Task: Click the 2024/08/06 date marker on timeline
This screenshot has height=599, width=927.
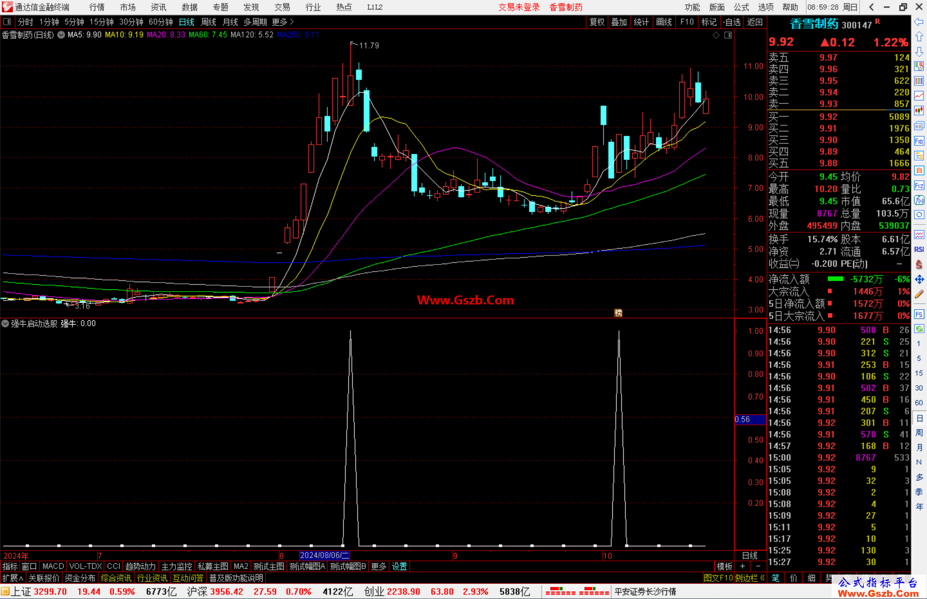Action: point(324,555)
